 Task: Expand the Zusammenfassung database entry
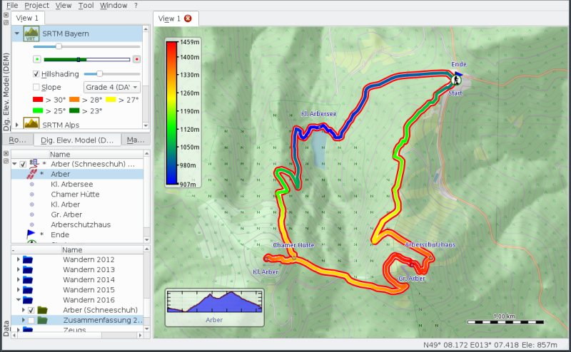click(x=24, y=321)
